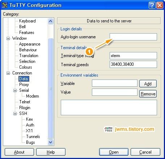Collapse the Serial tree node
Screen dimensions: 165x159
(x=15, y=90)
